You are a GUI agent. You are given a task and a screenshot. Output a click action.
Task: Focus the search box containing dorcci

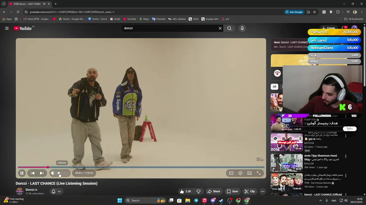tap(170, 28)
